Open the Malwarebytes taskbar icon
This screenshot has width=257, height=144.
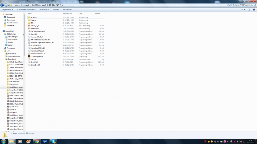pyautogui.click(x=45, y=141)
